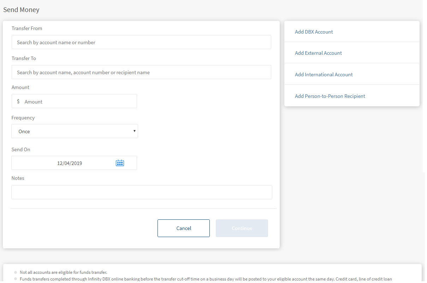Click the Send Money page heading
The width and height of the screenshot is (427, 283).
(x=21, y=10)
